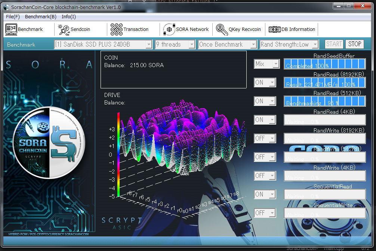Click the Balance 215.00 SORA text

[134, 65]
